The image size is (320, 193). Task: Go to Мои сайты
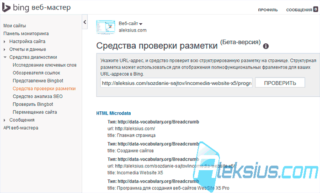[15, 26]
